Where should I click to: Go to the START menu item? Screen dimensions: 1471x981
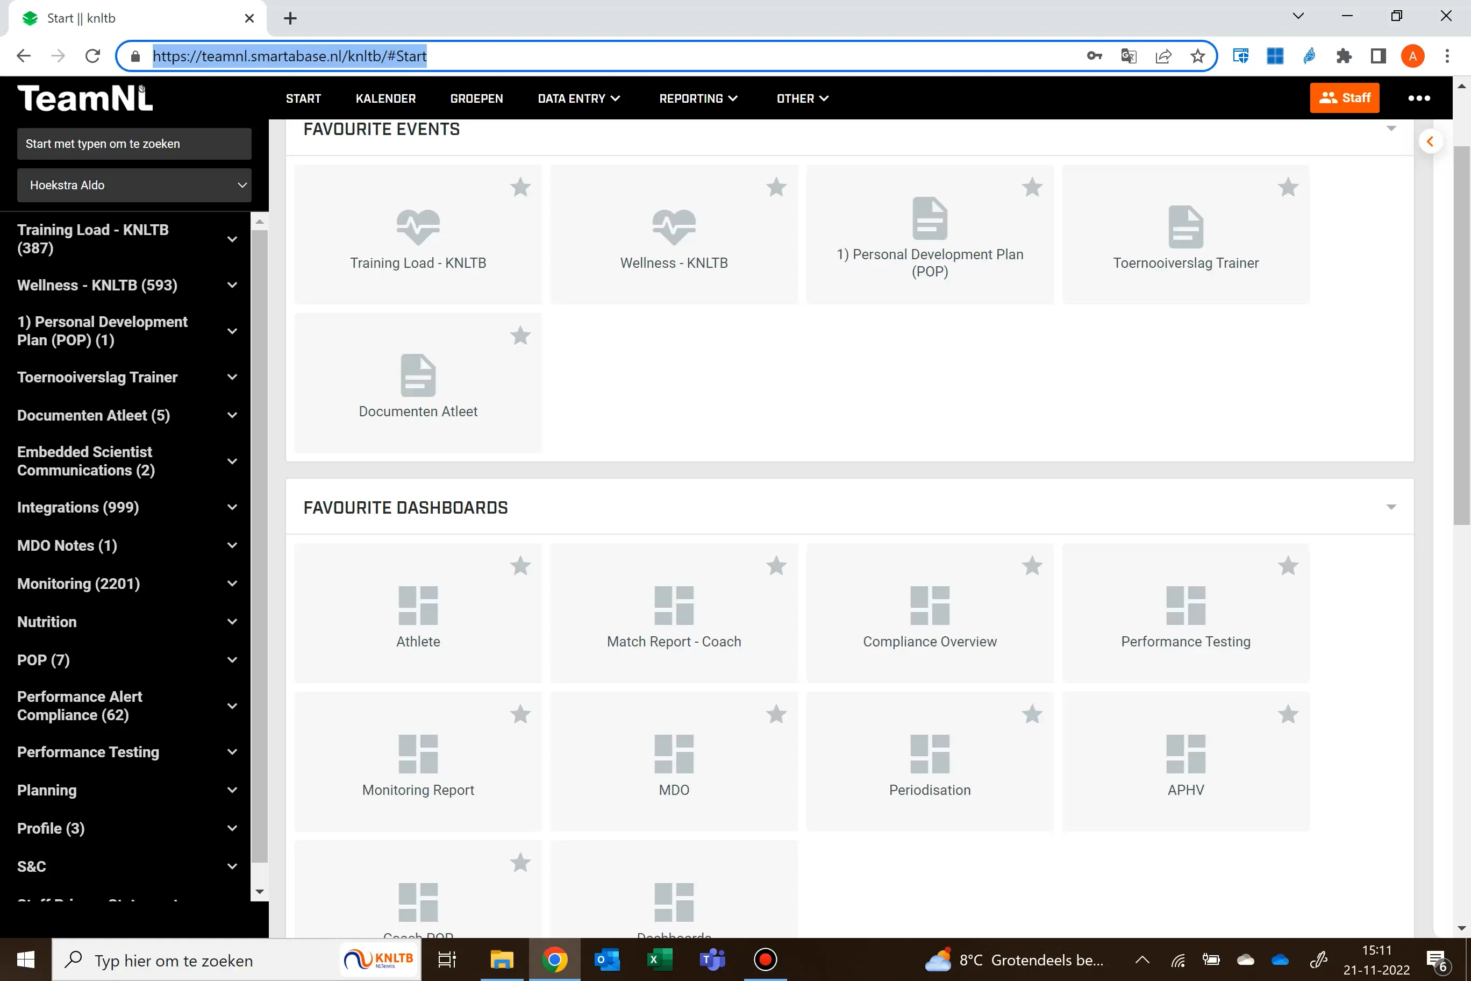pyautogui.click(x=303, y=98)
